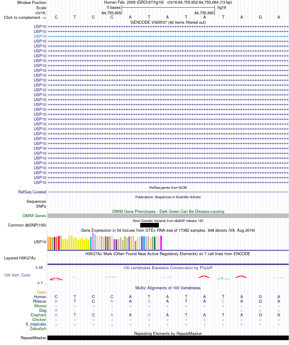
Task: Click '100 vertebrates Basewise Conservation by PhyloP' title
Action: pyautogui.click(x=168, y=268)
